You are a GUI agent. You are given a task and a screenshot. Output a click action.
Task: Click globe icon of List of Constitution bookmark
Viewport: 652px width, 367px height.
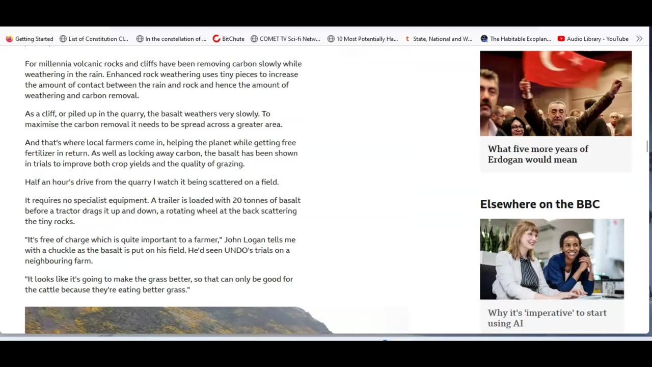click(x=63, y=39)
